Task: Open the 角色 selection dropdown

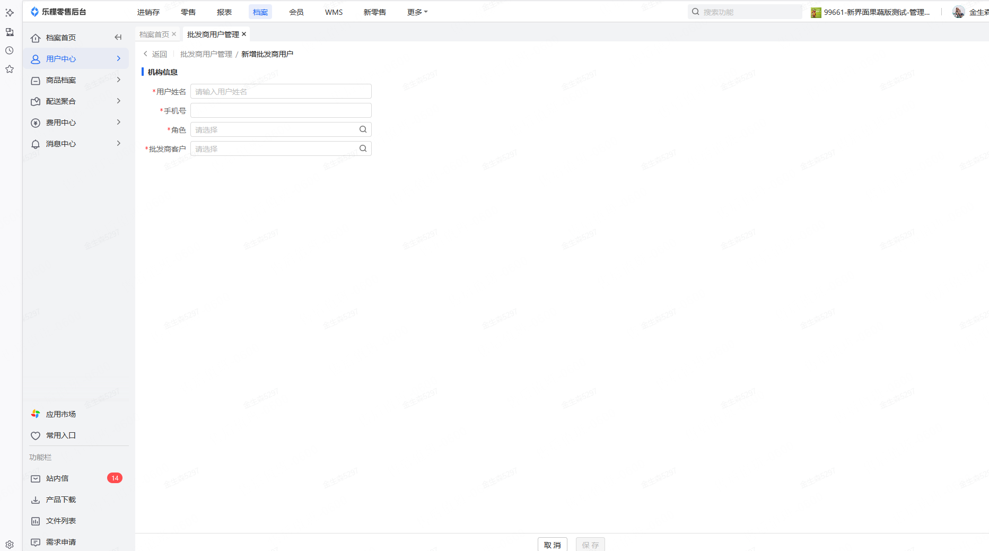Action: [x=281, y=129]
